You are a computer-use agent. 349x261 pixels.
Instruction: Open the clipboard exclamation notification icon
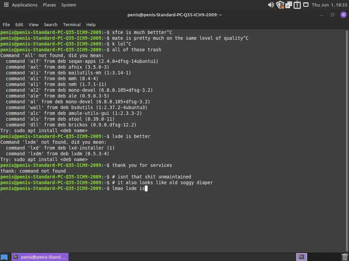coord(297,5)
